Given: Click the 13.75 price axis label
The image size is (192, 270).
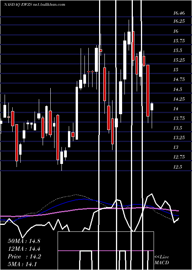Looking at the screenshot, I should [x=179, y=118].
